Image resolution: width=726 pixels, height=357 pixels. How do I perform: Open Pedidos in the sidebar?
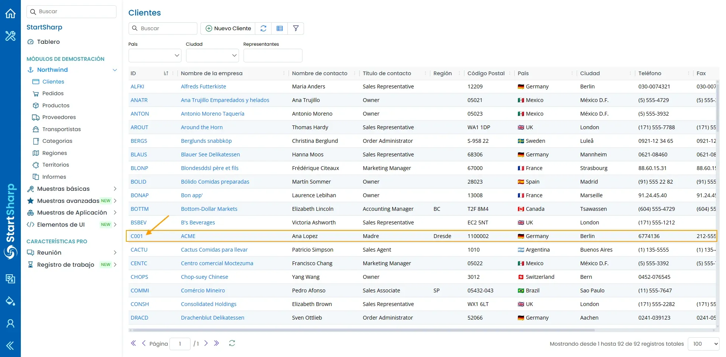coord(53,93)
